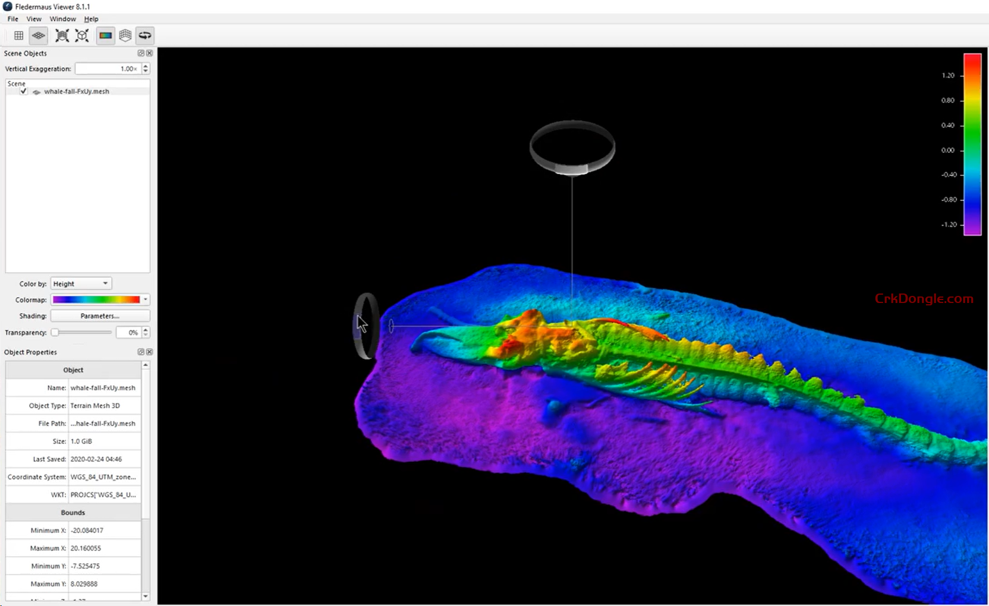Expand the Colormap gradient dropdown

[146, 300]
